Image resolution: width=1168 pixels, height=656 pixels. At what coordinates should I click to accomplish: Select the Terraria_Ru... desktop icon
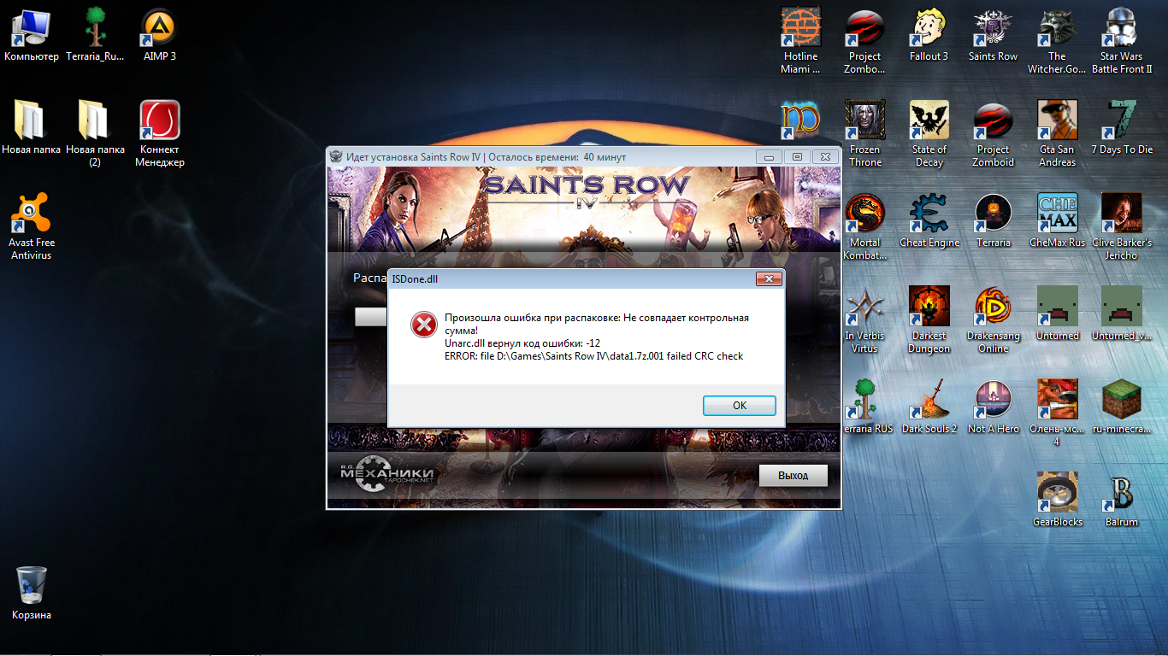(95, 36)
